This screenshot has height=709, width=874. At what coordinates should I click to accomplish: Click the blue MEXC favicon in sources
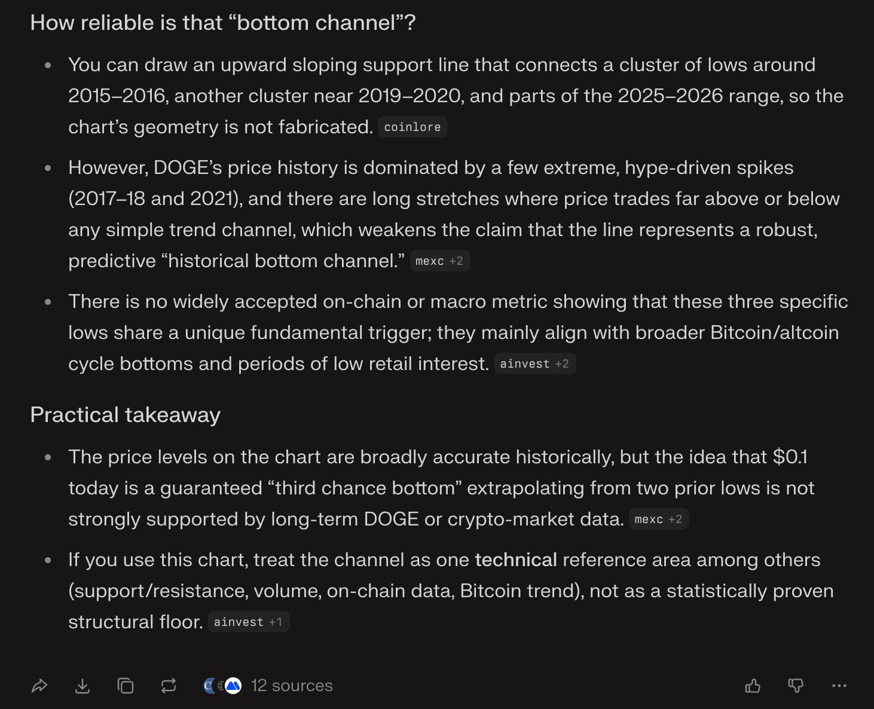click(234, 686)
